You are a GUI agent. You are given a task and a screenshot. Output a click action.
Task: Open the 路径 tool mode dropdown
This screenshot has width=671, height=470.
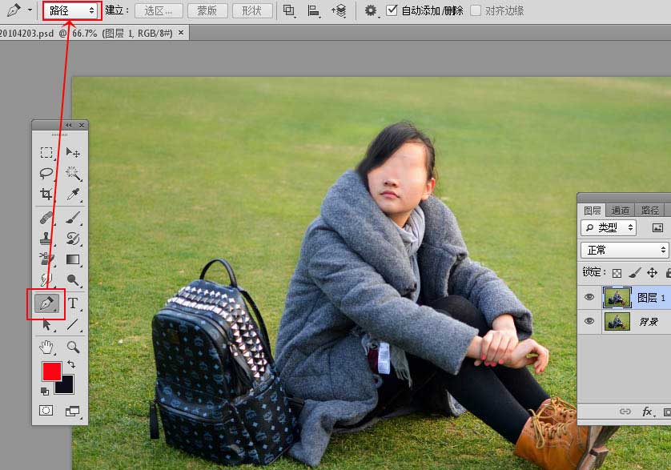[x=72, y=10]
